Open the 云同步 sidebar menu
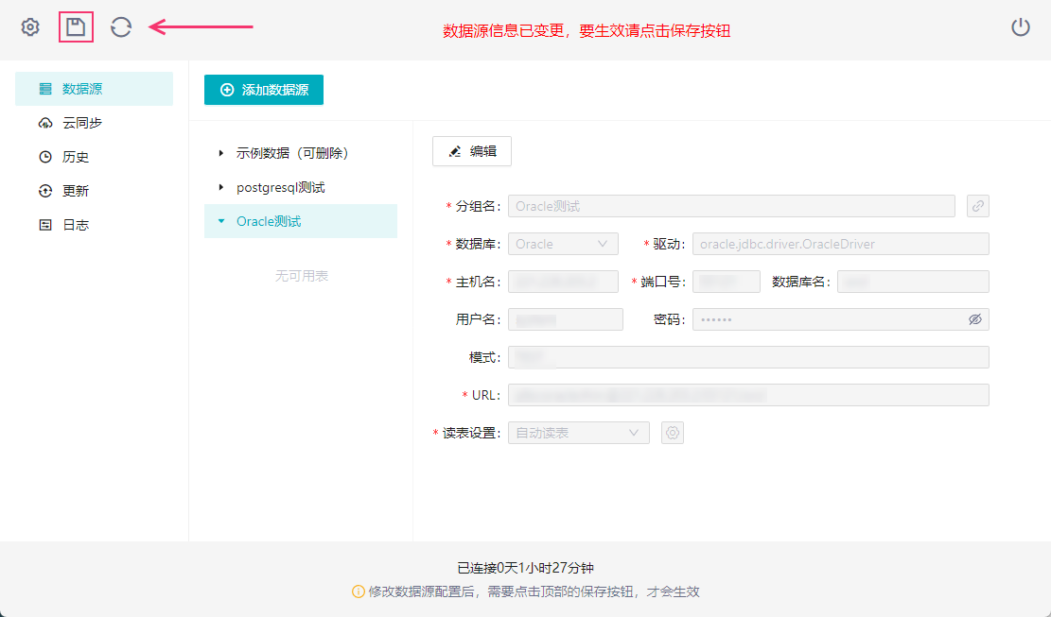Image resolution: width=1051 pixels, height=617 pixels. (x=94, y=123)
